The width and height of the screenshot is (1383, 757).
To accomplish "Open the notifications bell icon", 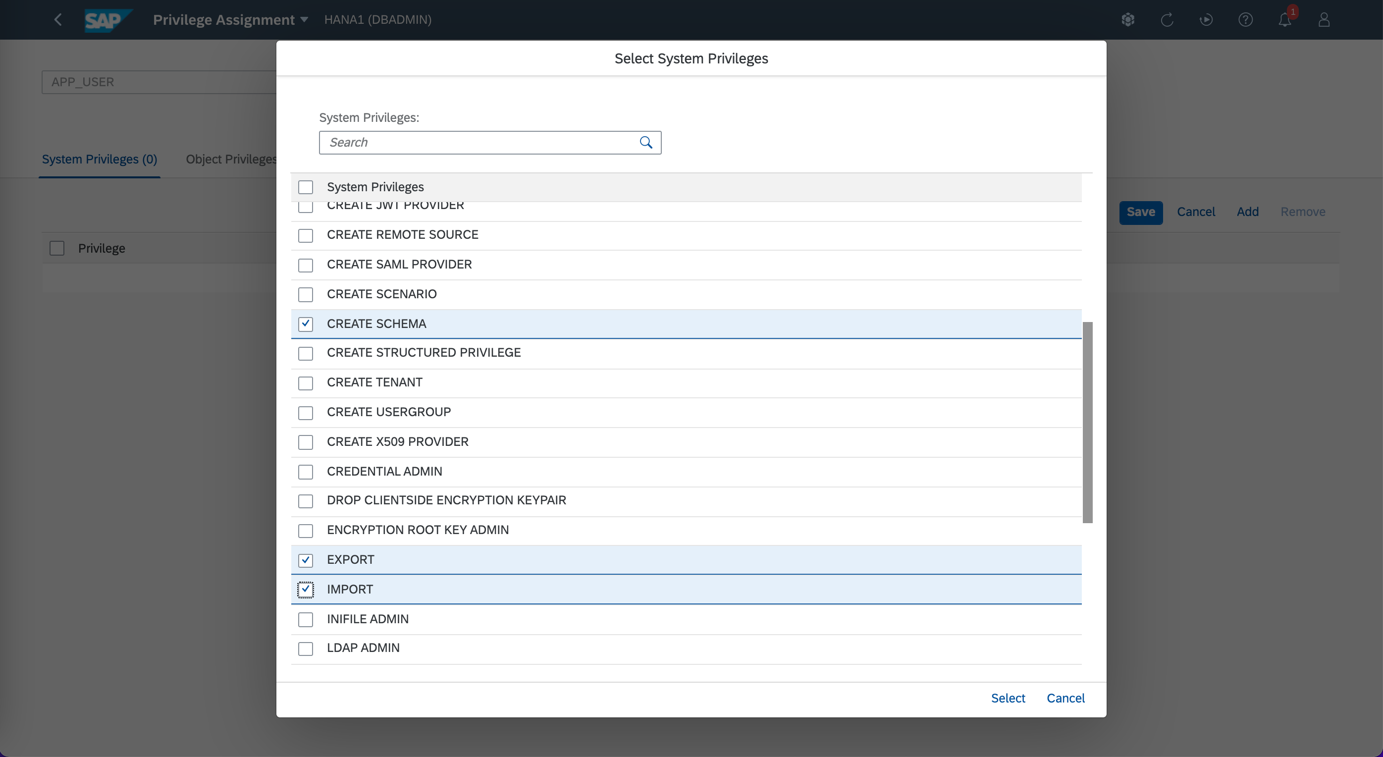I will coord(1284,20).
